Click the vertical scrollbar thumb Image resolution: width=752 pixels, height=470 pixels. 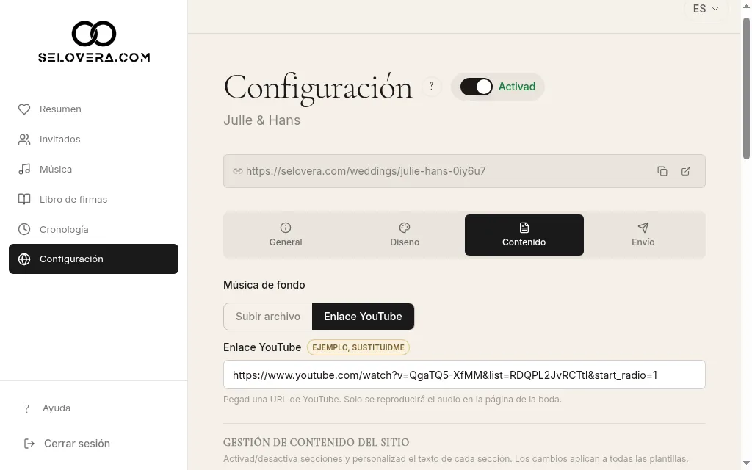(746, 88)
